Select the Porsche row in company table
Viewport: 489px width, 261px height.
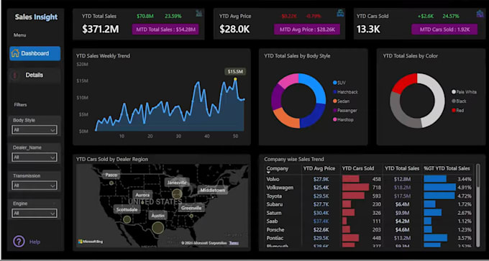pyautogui.click(x=369, y=230)
